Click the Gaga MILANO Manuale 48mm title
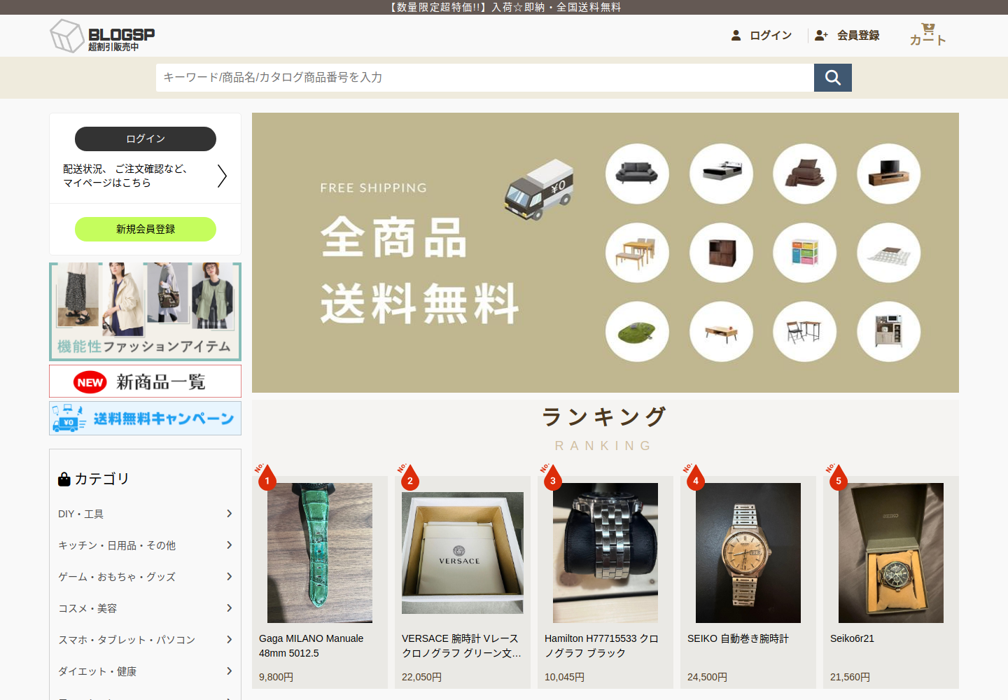This screenshot has height=700, width=1008. click(x=311, y=645)
